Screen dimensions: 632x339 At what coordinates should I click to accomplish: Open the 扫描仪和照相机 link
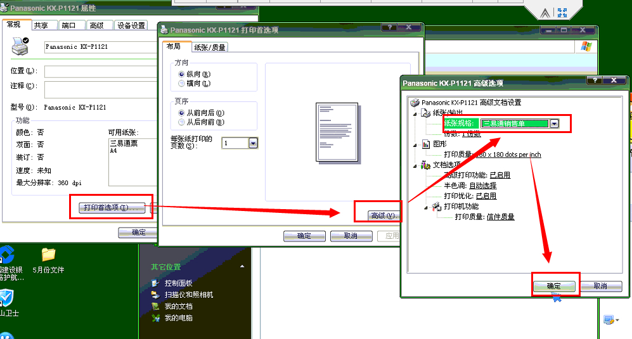(189, 295)
